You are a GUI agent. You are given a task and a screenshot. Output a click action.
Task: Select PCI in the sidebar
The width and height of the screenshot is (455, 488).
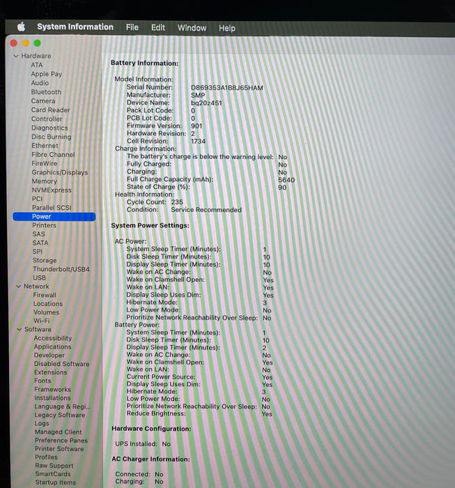pos(37,199)
